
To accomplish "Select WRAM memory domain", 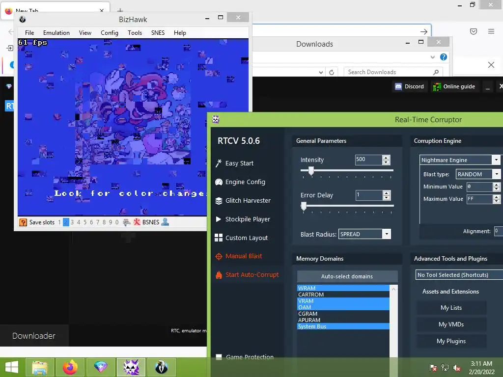I will (343, 288).
